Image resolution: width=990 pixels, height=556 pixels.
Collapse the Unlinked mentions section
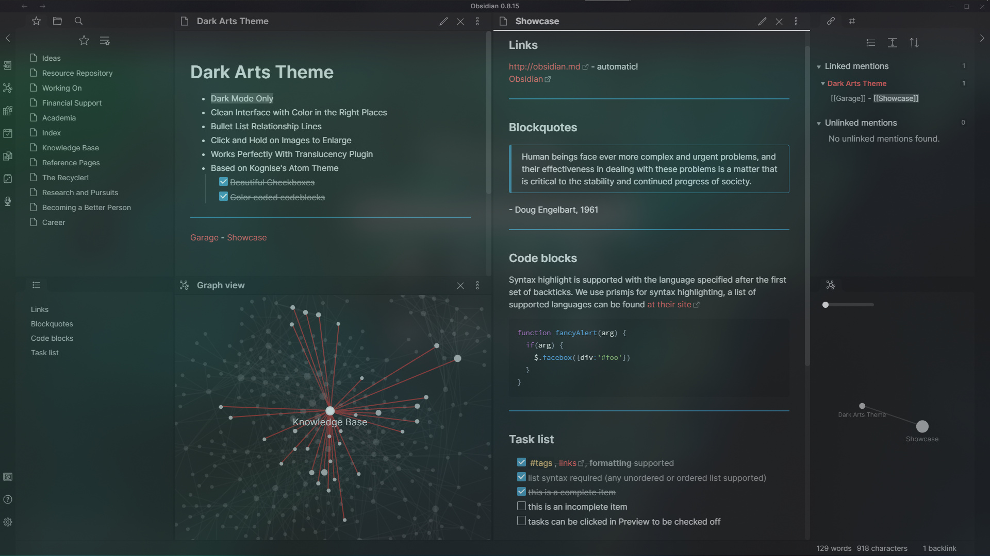point(820,123)
